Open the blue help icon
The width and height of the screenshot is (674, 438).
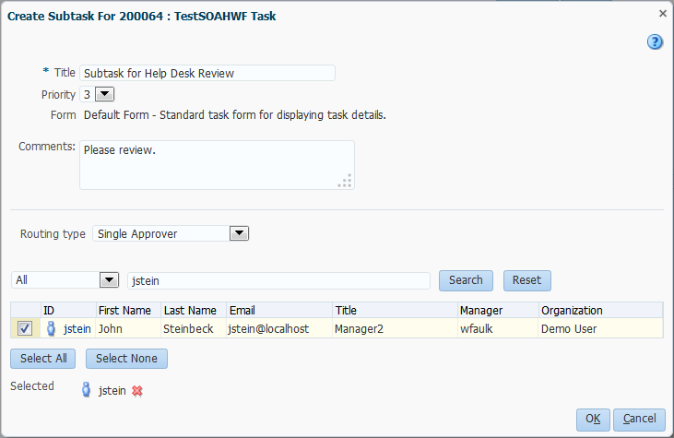tap(655, 41)
